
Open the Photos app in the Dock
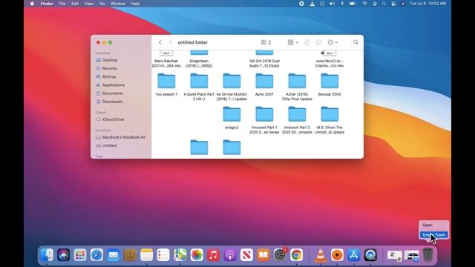point(197,255)
